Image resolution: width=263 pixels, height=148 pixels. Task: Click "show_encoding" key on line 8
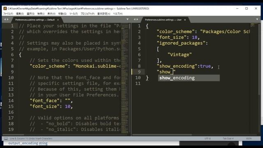pos(177,66)
